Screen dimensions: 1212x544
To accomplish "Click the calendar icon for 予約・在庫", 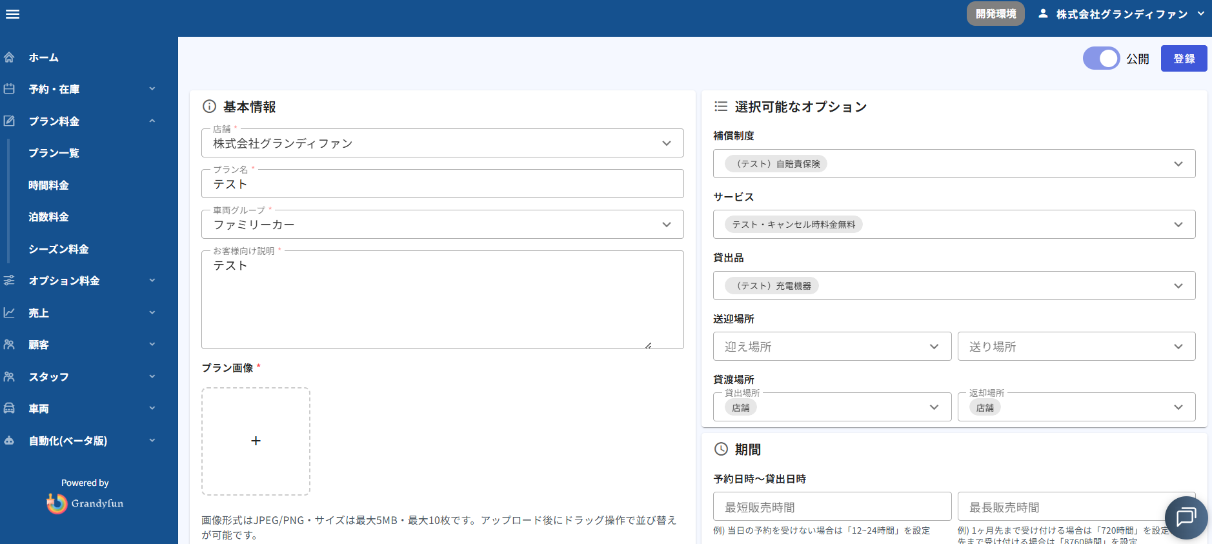I will click(x=9, y=89).
